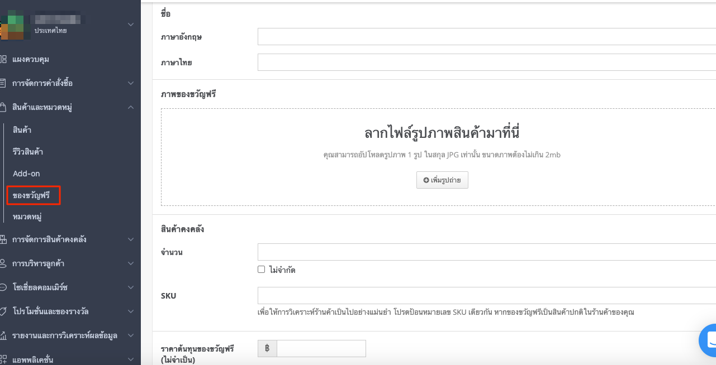Click into ภาษาอังกฤษ name field
This screenshot has height=365, width=716.
486,36
